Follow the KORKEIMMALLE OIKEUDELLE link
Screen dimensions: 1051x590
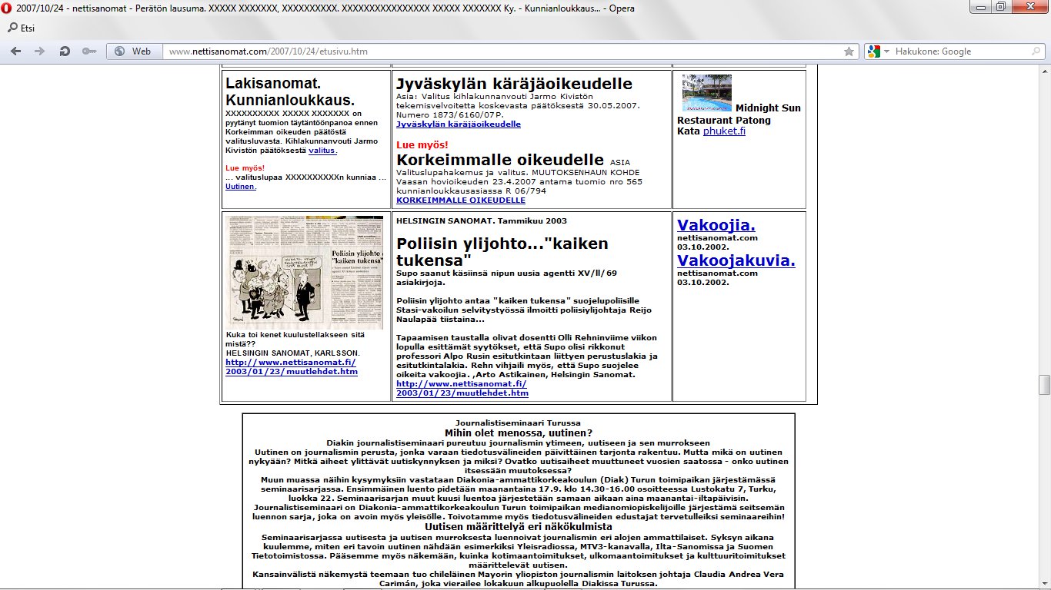(x=460, y=200)
